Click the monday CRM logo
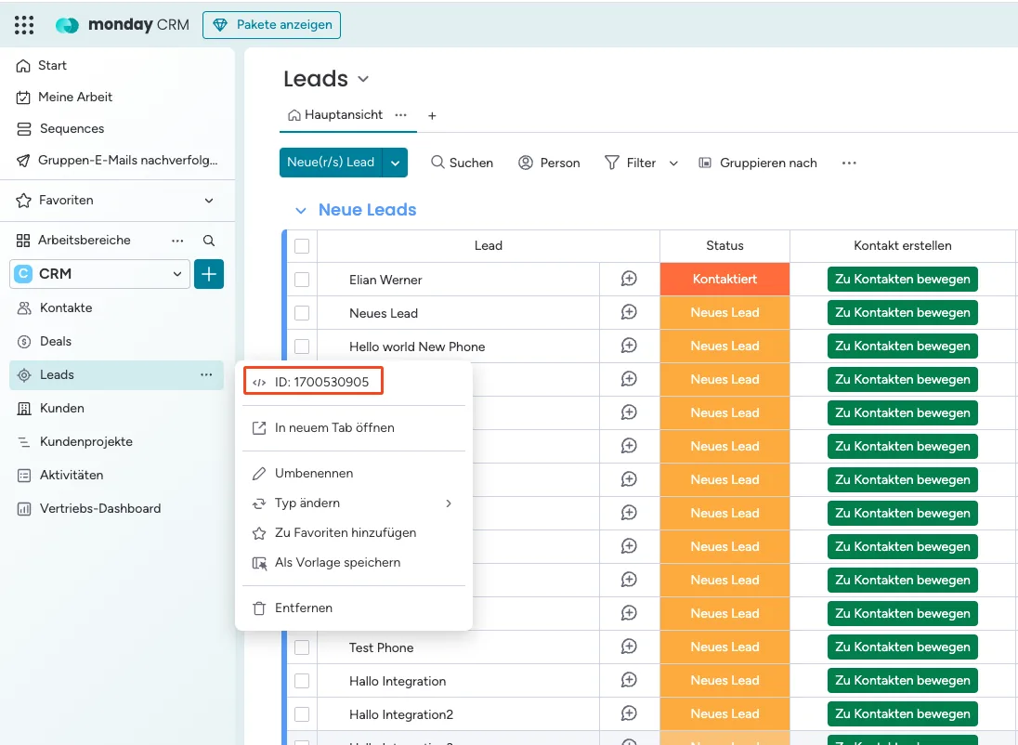The height and width of the screenshot is (745, 1018). pos(122,25)
